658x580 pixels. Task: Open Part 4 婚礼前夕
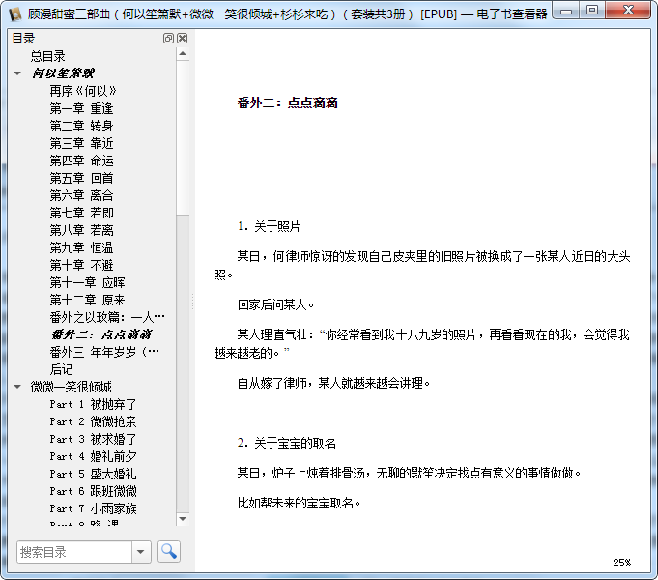click(x=93, y=456)
